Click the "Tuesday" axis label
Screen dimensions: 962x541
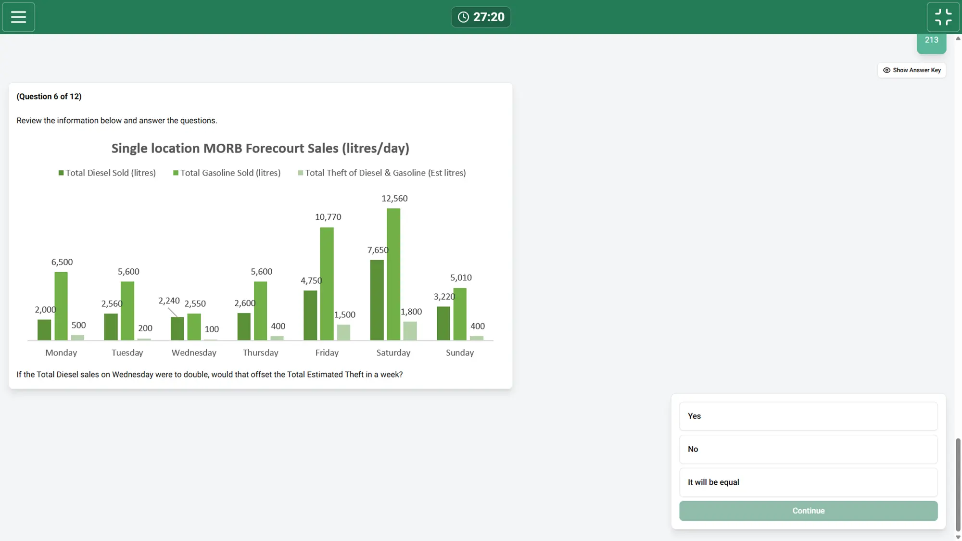tap(127, 353)
